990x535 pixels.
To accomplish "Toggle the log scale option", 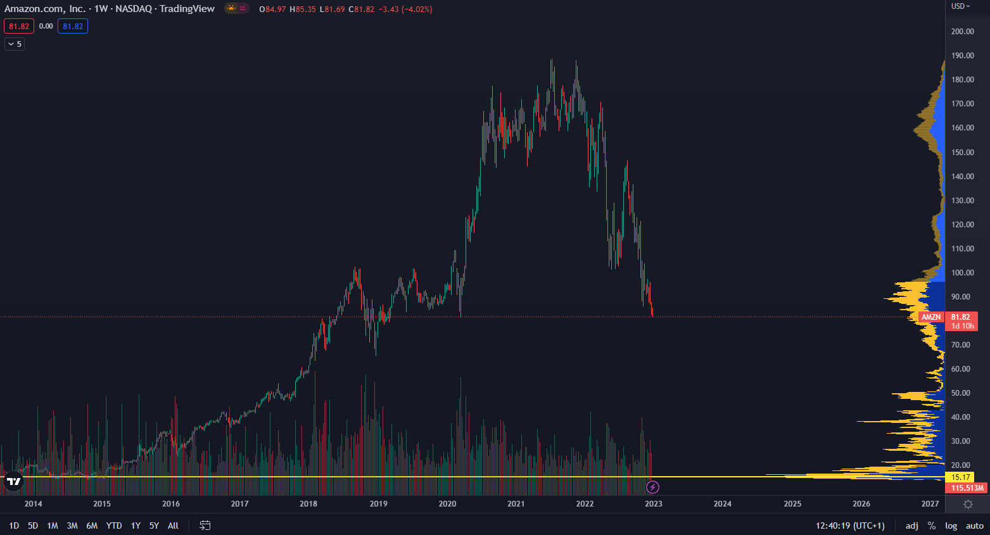I will (951, 526).
